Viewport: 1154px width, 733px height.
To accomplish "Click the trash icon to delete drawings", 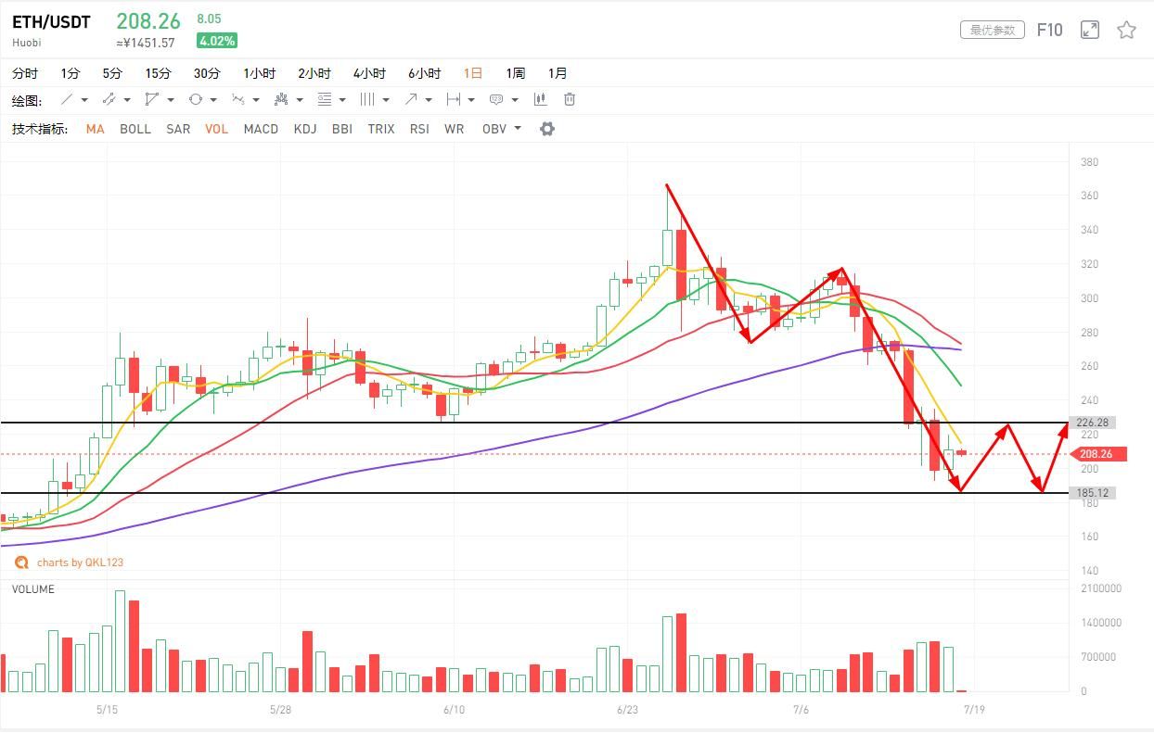I will pos(570,99).
